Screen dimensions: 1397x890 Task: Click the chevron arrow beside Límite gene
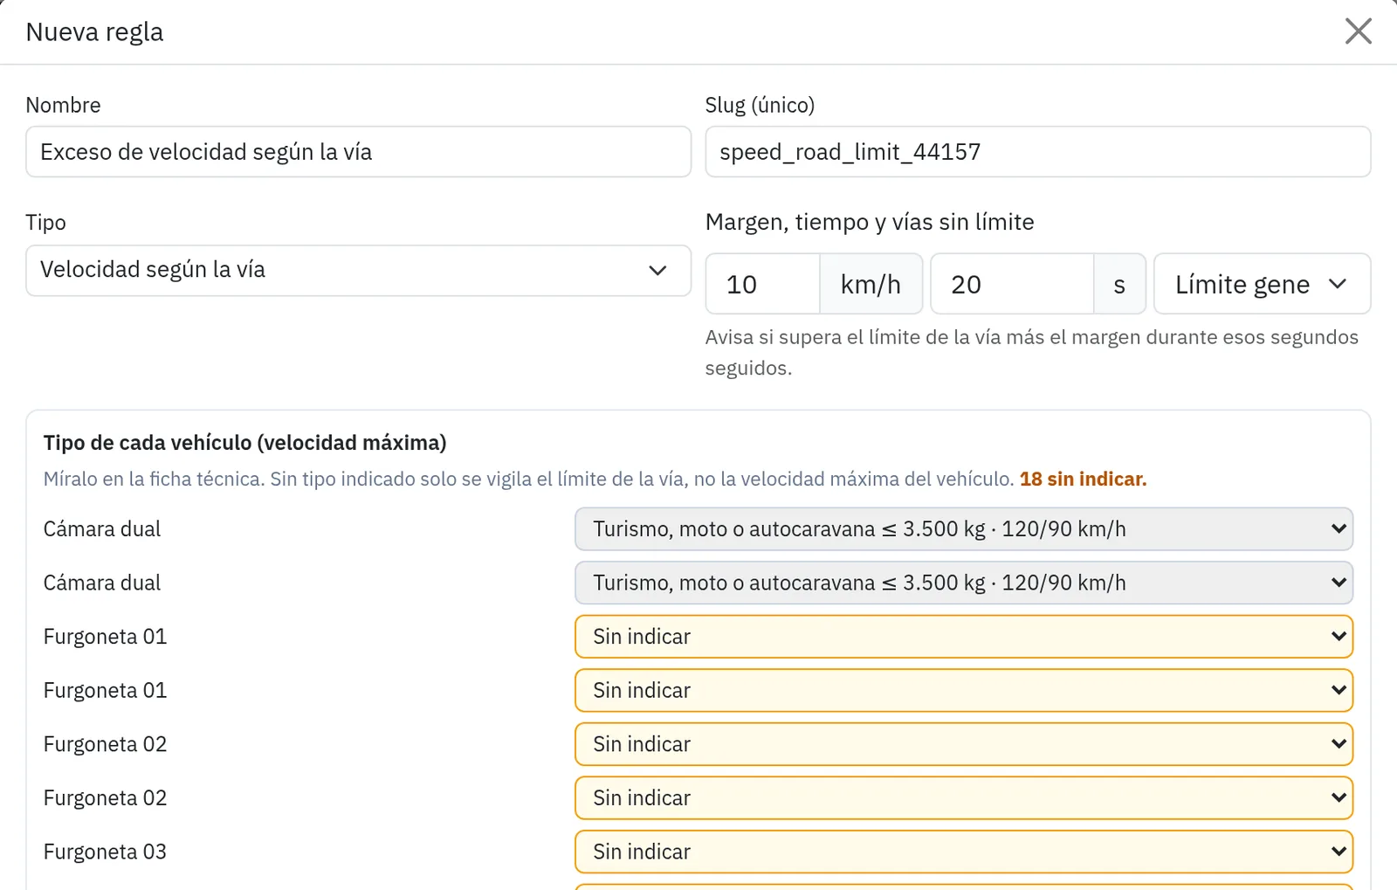1338,284
